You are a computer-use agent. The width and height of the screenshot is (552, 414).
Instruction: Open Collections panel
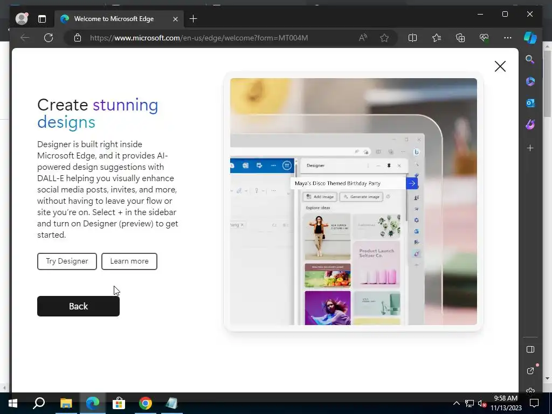[x=460, y=38]
